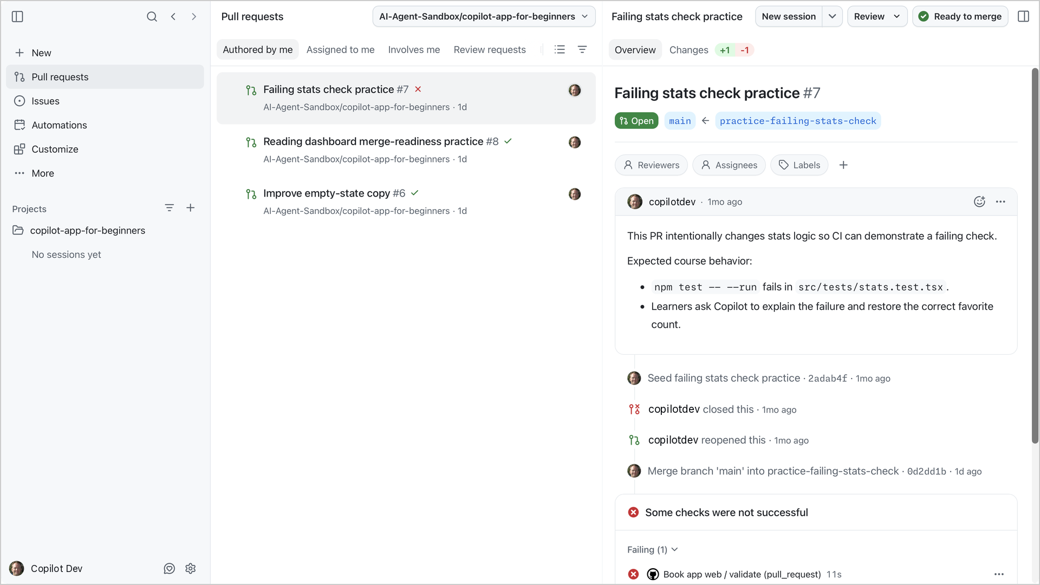Click the Copilot Dev profile avatar
Viewport: 1040px width, 585px height.
17,568
